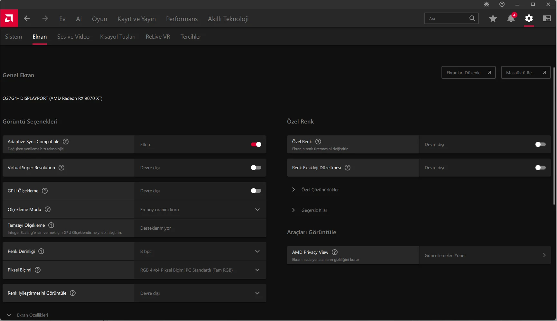Click Ekranları Düzenle button
The width and height of the screenshot is (557, 321).
pyautogui.click(x=469, y=73)
